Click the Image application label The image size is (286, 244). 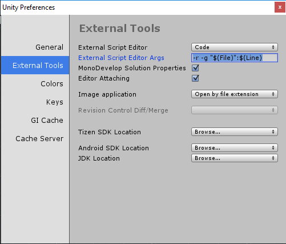[107, 94]
